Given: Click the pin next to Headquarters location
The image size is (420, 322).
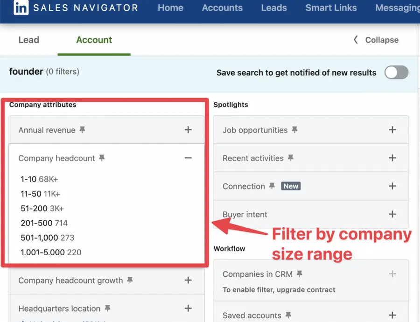Looking at the screenshot, I should [x=107, y=308].
